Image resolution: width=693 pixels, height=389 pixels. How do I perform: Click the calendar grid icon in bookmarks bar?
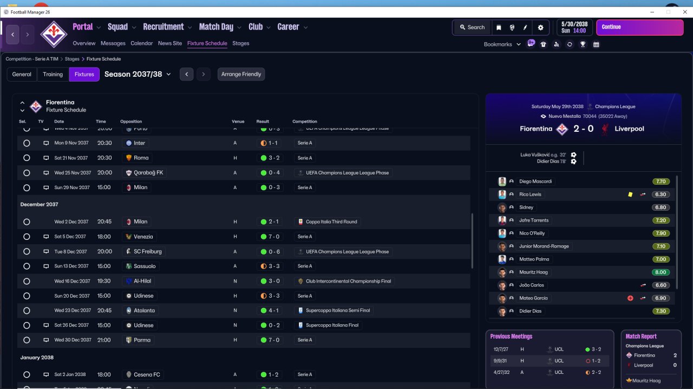[x=596, y=44]
